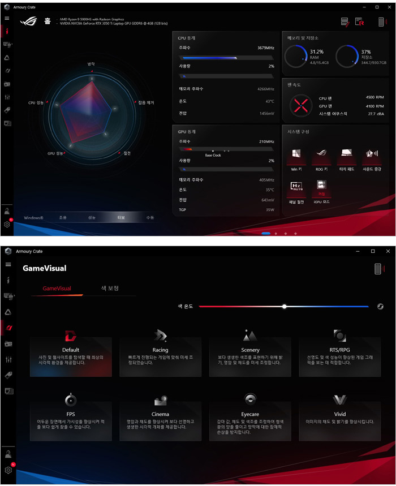Open user profile icon in Home window

coord(7,212)
